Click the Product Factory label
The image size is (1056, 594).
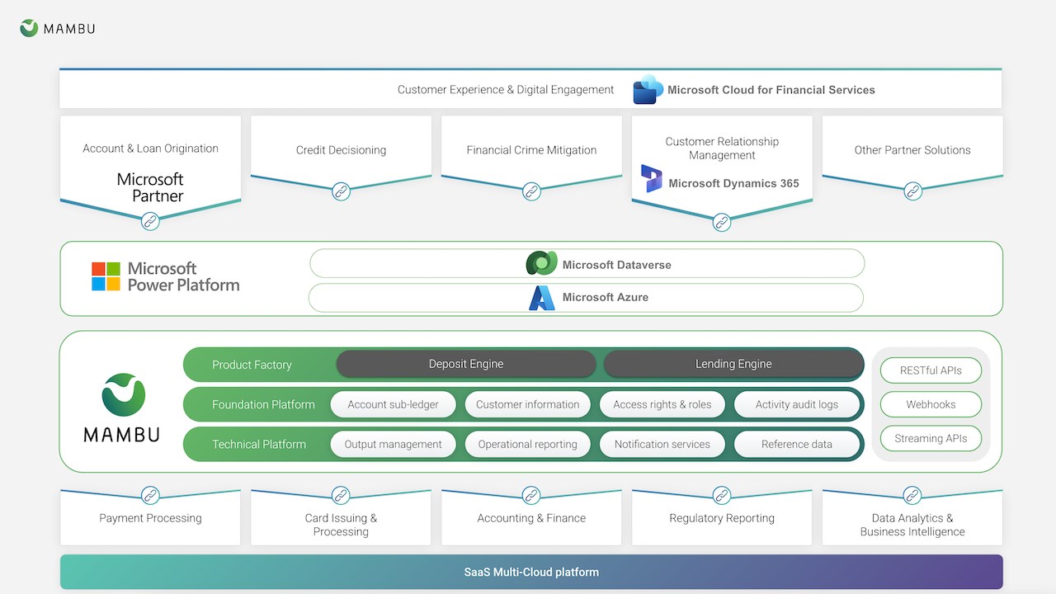click(252, 365)
